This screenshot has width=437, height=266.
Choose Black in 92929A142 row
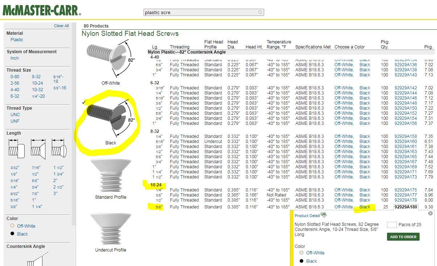click(365, 88)
